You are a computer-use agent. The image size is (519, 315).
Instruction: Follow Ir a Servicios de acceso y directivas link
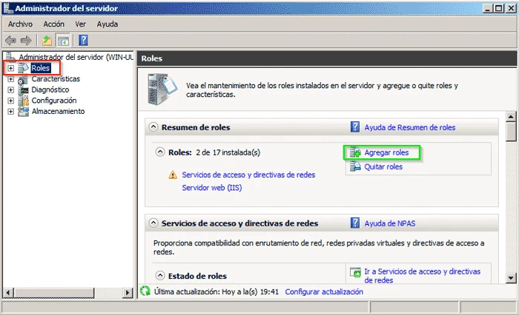point(423,276)
